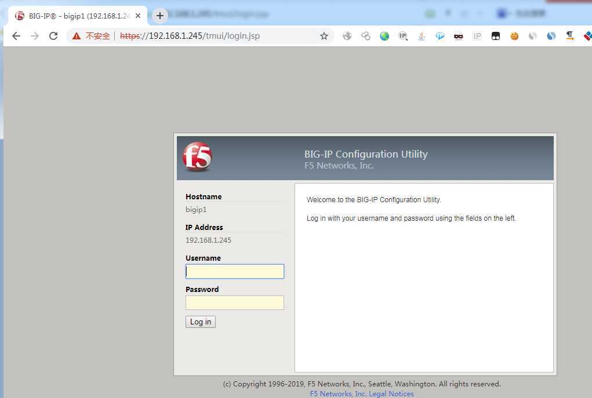Click the Username label
Screen dimensions: 592x398
tap(203, 258)
